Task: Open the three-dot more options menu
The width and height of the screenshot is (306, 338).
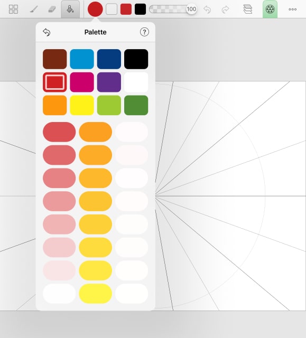Action: coord(293,10)
